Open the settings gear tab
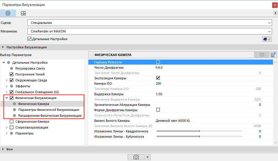This screenshot has height=161, width=278. (x=8, y=13)
